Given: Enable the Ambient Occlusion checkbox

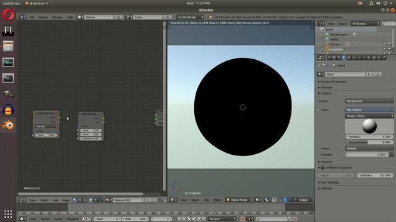Looking at the screenshot, I should (x=323, y=168).
